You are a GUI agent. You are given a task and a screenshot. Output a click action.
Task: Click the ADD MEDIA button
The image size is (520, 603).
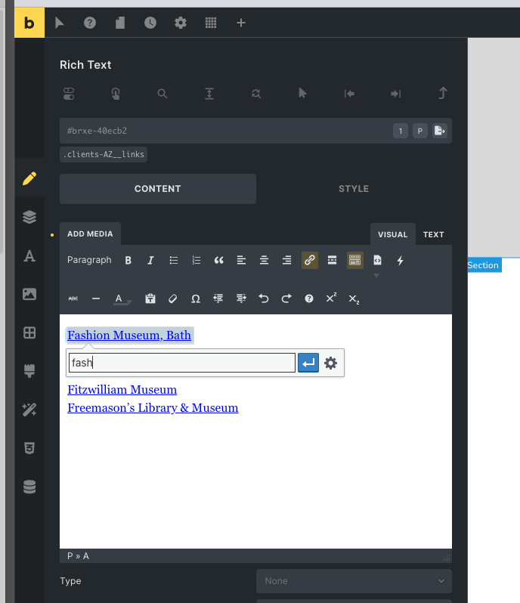click(90, 233)
